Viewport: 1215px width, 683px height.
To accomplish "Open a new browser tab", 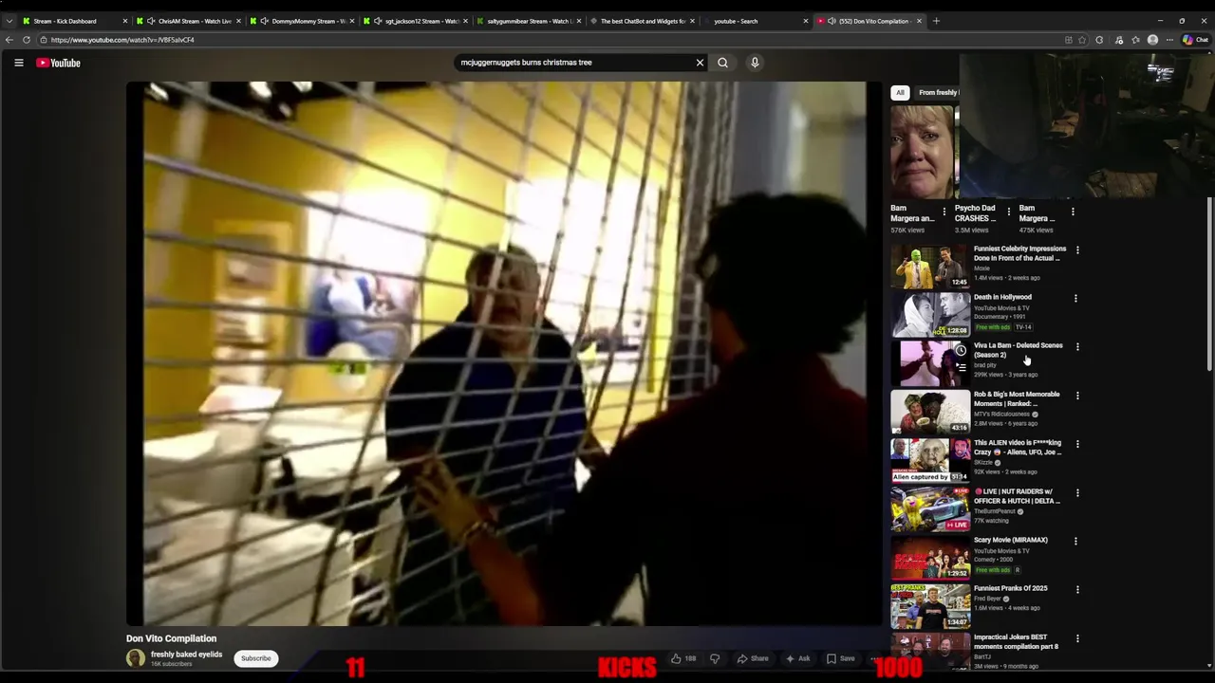I will (936, 21).
